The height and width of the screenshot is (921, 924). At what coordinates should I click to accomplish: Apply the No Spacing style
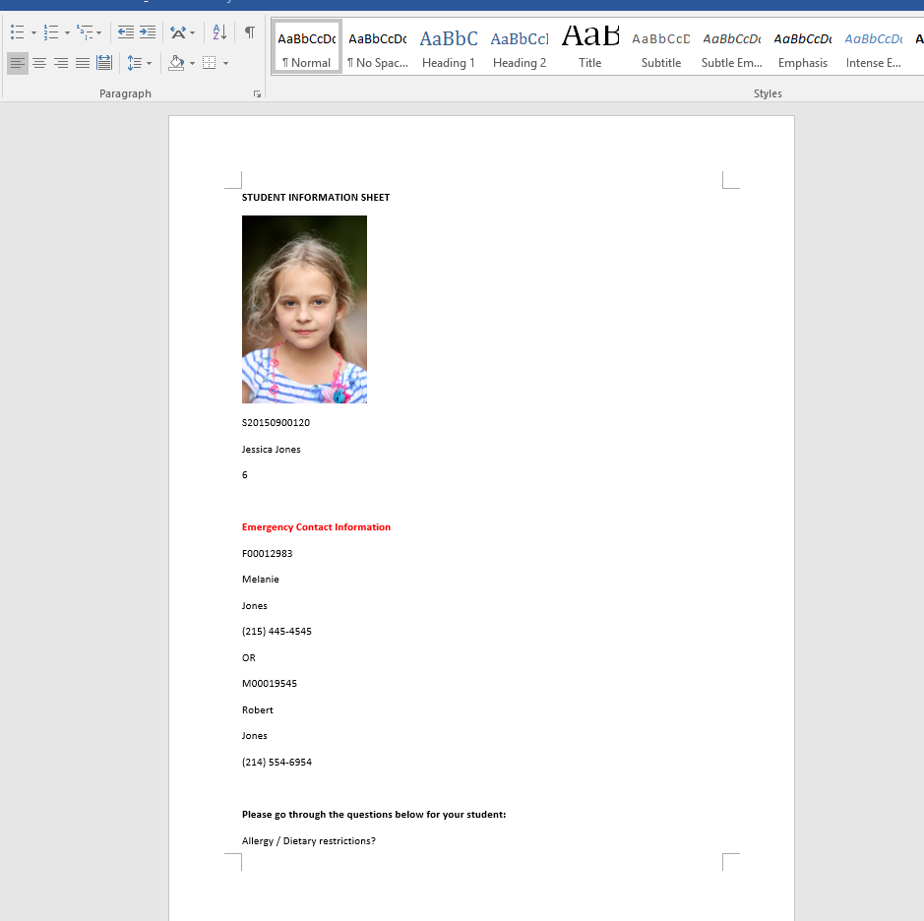[x=378, y=47]
